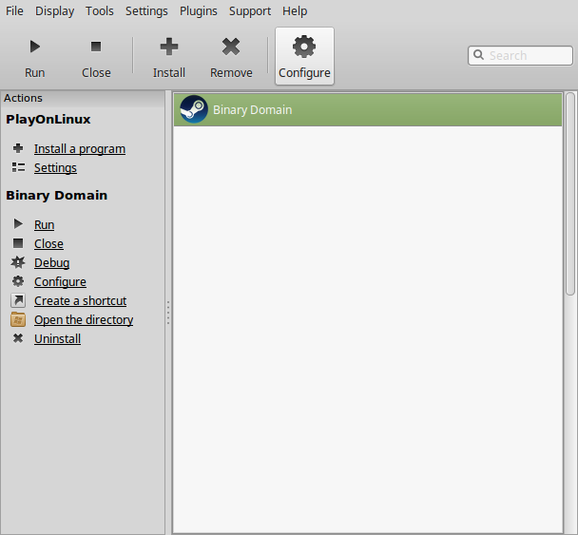Viewport: 578px width, 535px height.
Task: Click the Create a shortcut link
Action: pos(81,301)
